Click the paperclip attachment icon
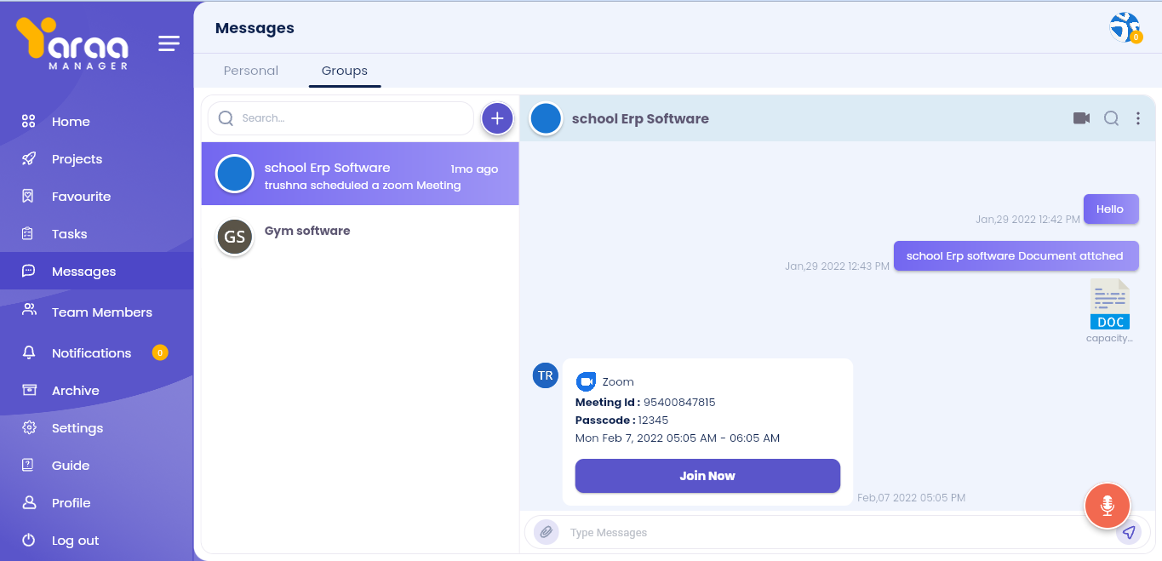Image resolution: width=1162 pixels, height=561 pixels. click(546, 532)
